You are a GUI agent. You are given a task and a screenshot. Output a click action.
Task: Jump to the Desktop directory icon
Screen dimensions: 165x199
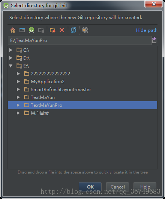(x=22, y=30)
